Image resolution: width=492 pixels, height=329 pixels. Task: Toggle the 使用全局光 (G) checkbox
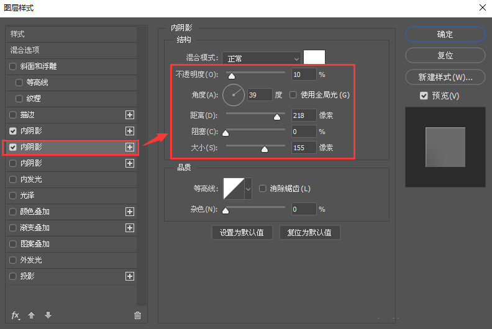tap(293, 95)
